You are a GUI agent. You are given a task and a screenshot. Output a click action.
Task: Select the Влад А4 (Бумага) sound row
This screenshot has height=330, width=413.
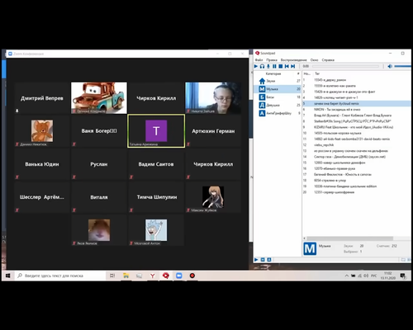point(357,115)
